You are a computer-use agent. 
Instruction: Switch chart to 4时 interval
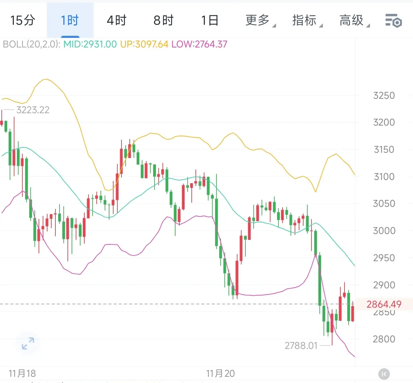(x=117, y=21)
